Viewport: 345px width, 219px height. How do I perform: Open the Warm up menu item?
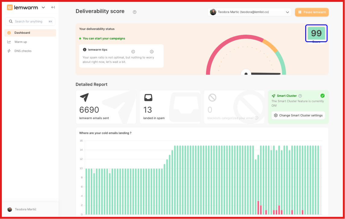[30, 42]
